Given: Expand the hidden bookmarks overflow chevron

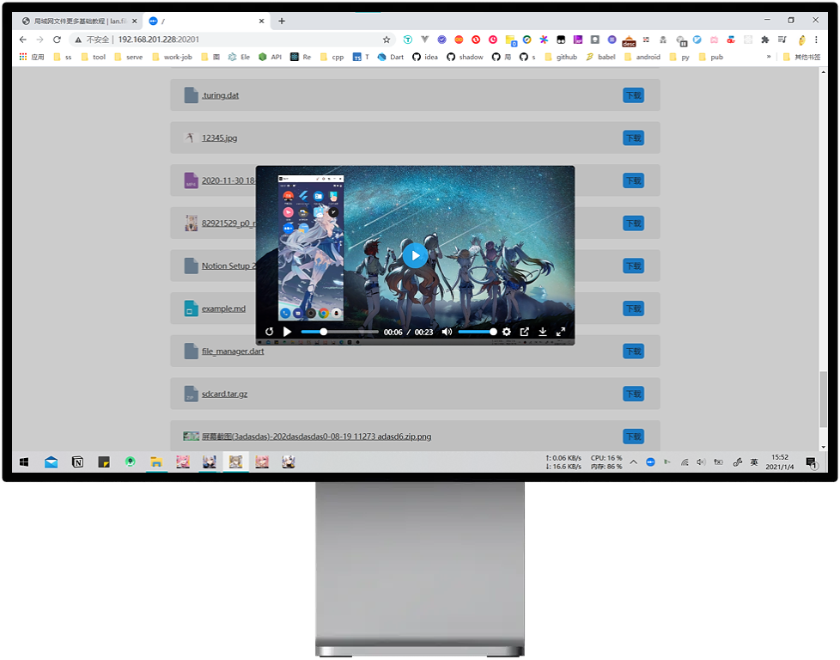Looking at the screenshot, I should pos(769,57).
